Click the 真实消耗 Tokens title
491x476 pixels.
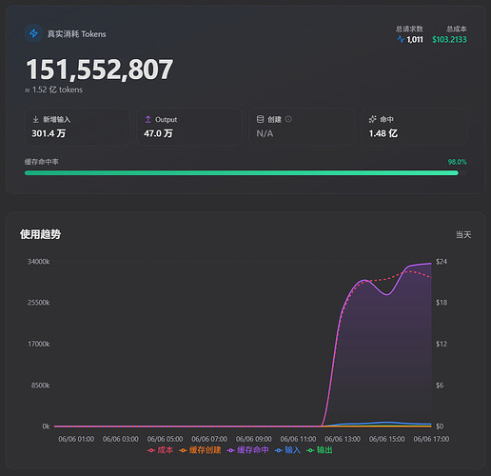tap(76, 34)
